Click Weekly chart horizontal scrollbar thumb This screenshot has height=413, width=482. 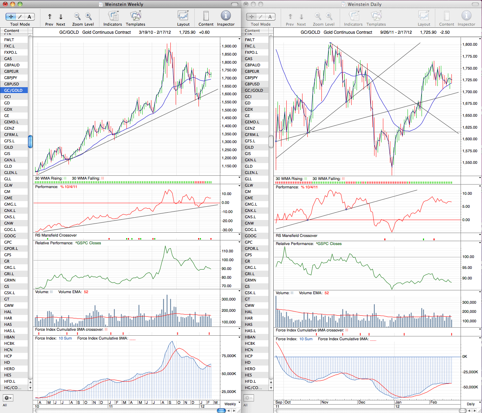pos(221,411)
